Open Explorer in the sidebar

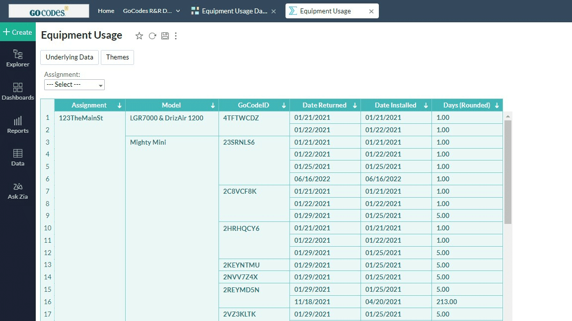point(18,58)
